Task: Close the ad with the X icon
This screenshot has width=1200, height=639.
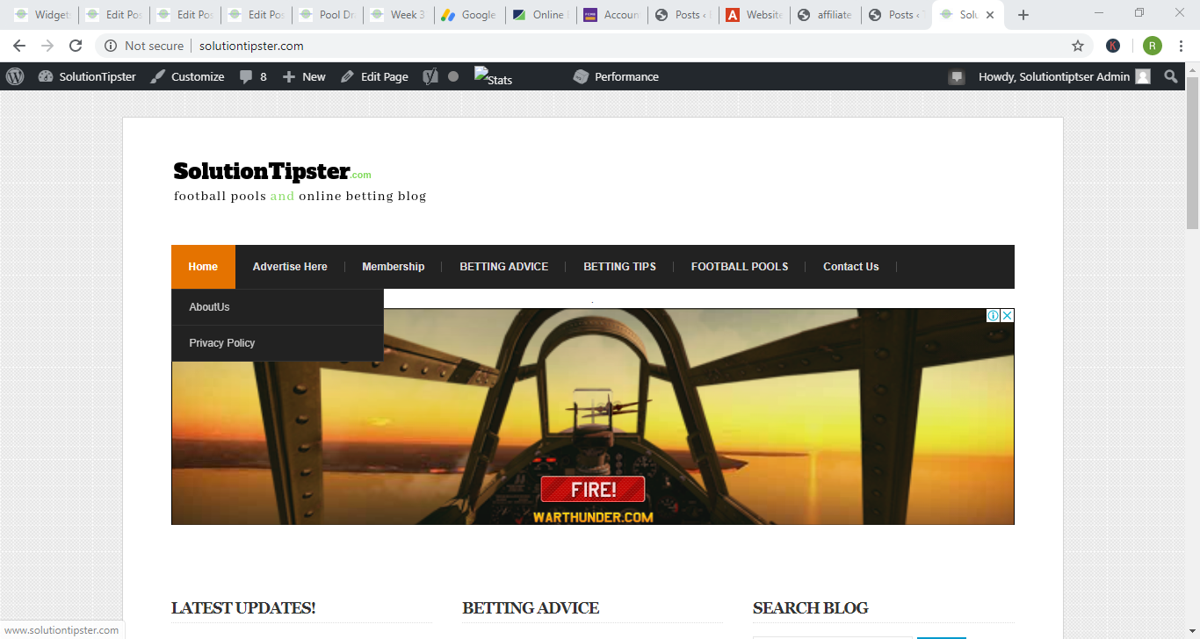Action: (1008, 315)
